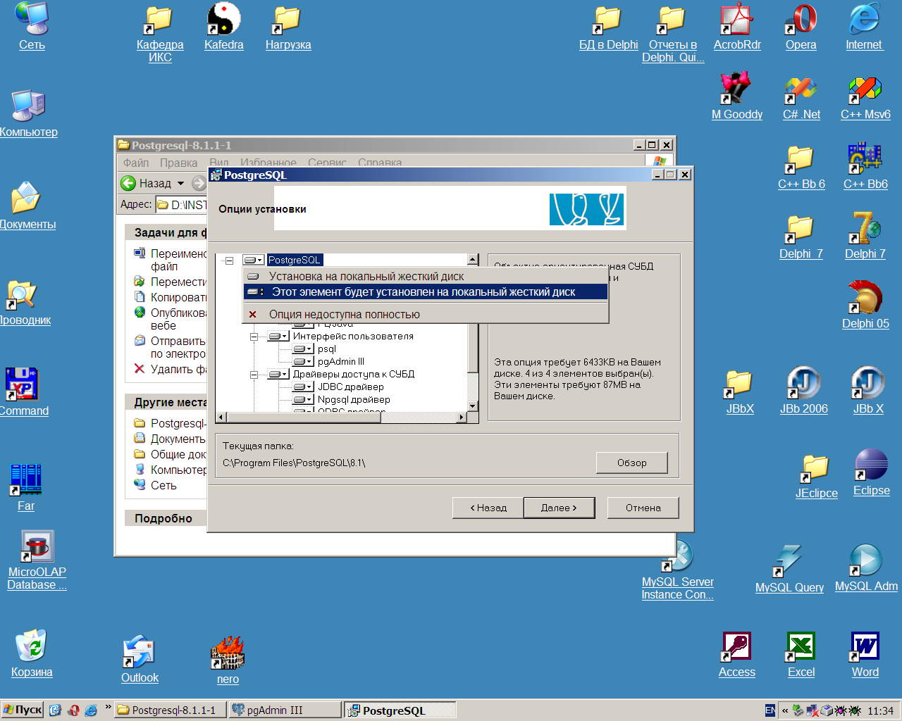Launch the Excel desktop icon
The width and height of the screenshot is (902, 721).
point(801,655)
